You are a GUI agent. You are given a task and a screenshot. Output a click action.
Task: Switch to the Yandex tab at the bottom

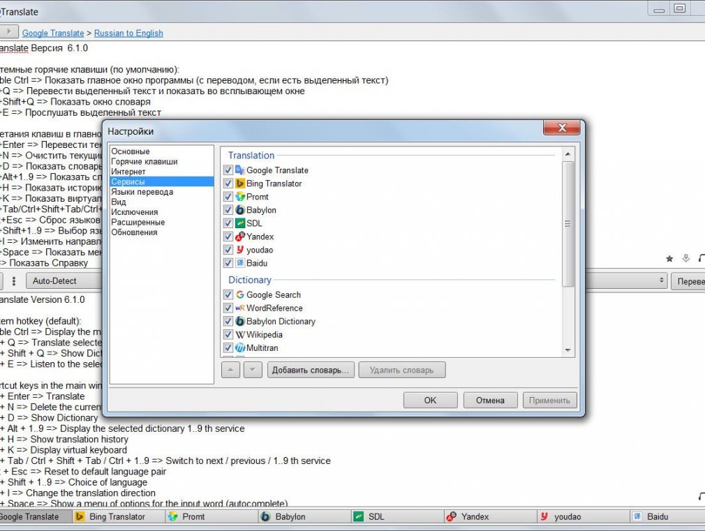tap(490, 516)
